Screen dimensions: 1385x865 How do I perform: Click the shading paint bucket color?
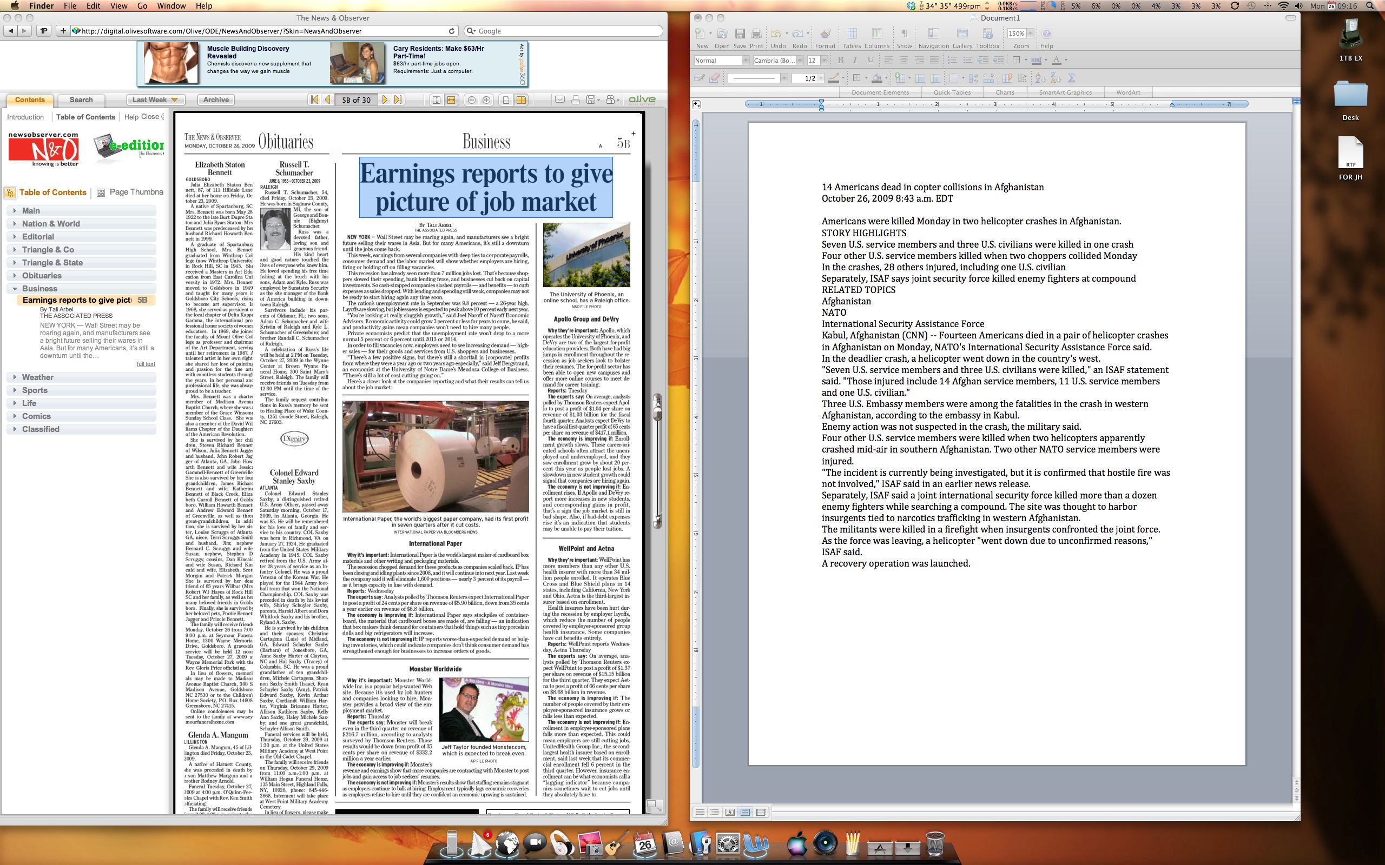click(877, 78)
